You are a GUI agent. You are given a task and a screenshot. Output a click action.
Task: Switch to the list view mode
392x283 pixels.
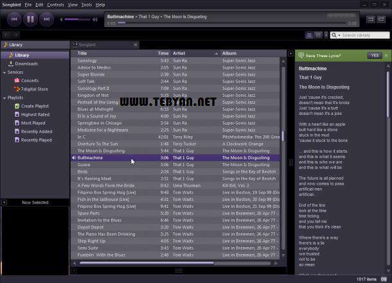pyautogui.click(x=309, y=35)
